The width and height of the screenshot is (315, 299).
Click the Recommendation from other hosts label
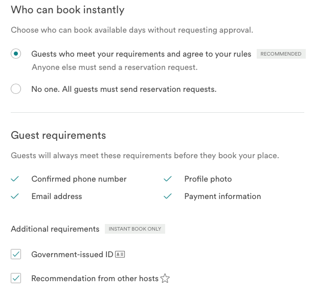[x=95, y=279]
